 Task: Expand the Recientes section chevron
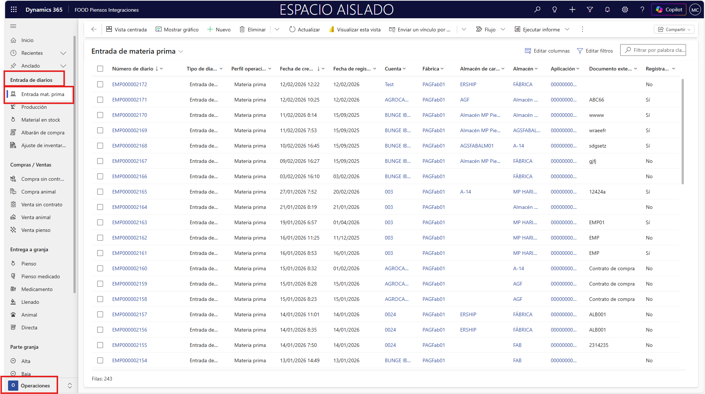[63, 53]
